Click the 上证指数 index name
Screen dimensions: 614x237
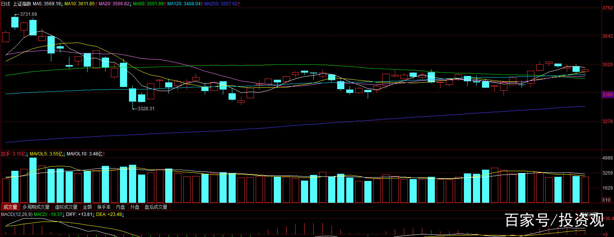point(22,4)
